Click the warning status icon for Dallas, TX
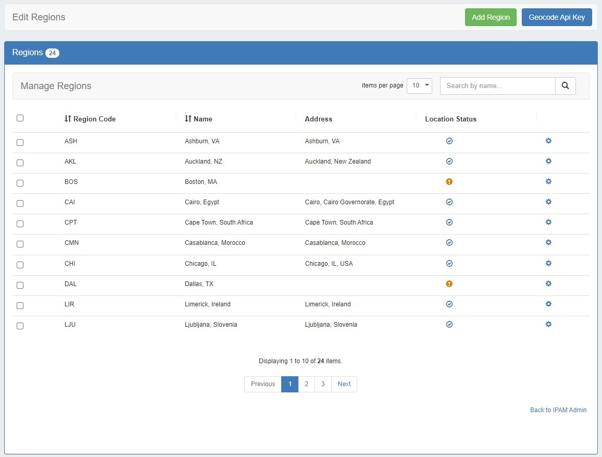Image resolution: width=602 pixels, height=457 pixels. (449, 284)
